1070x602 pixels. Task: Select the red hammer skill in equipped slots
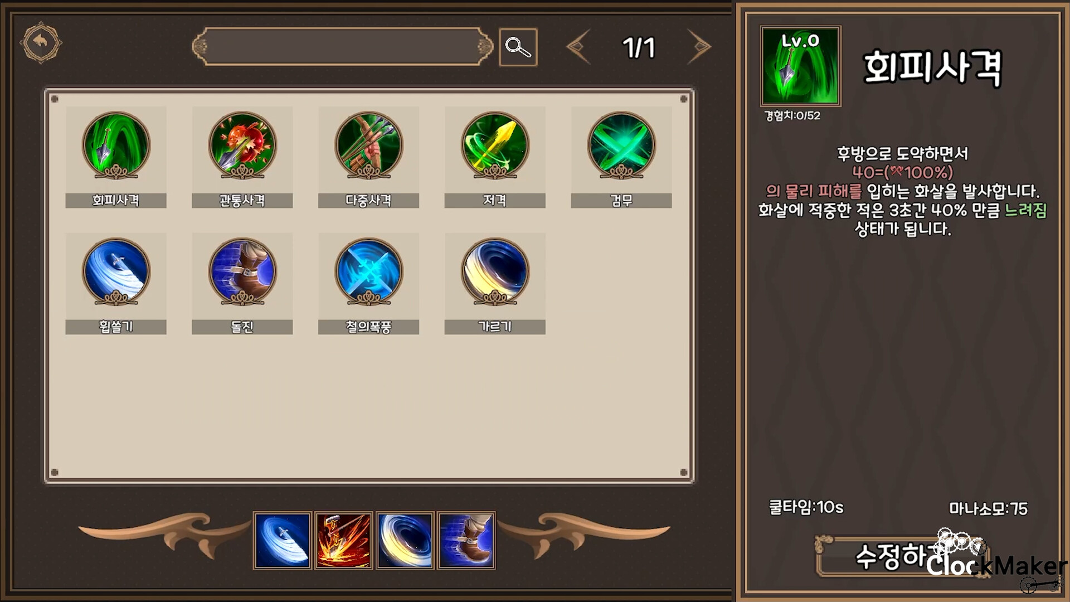pos(343,541)
